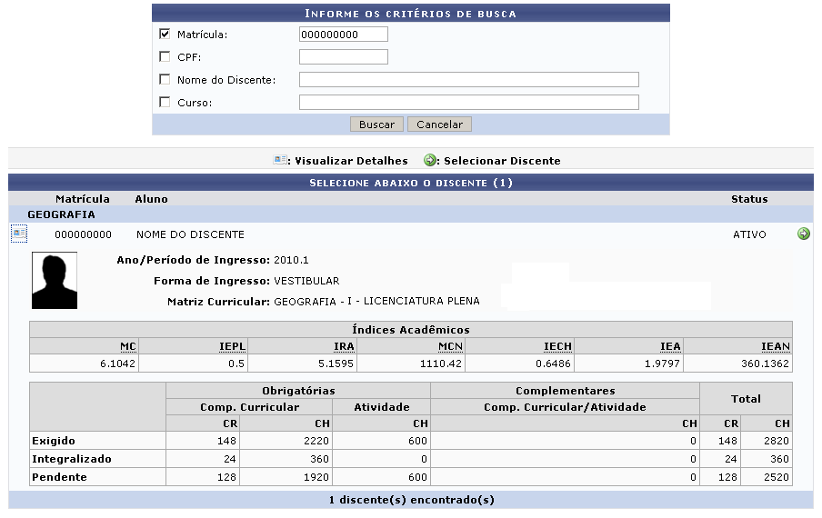
Task: Click the Pendente CH value 1920
Action: click(316, 477)
